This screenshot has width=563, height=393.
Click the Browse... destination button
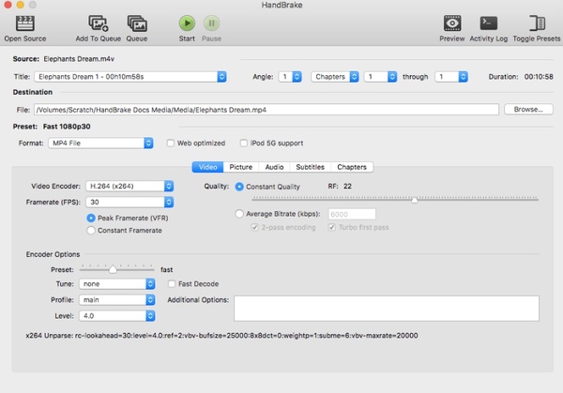coord(526,110)
